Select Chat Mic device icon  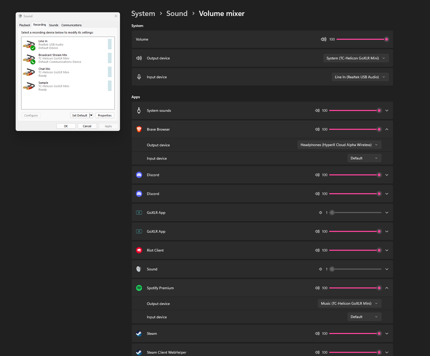point(29,72)
